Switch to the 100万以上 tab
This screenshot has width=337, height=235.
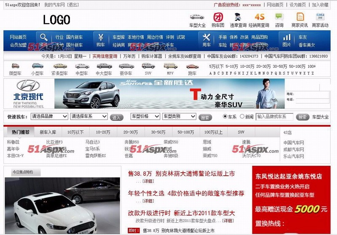coord(214,132)
